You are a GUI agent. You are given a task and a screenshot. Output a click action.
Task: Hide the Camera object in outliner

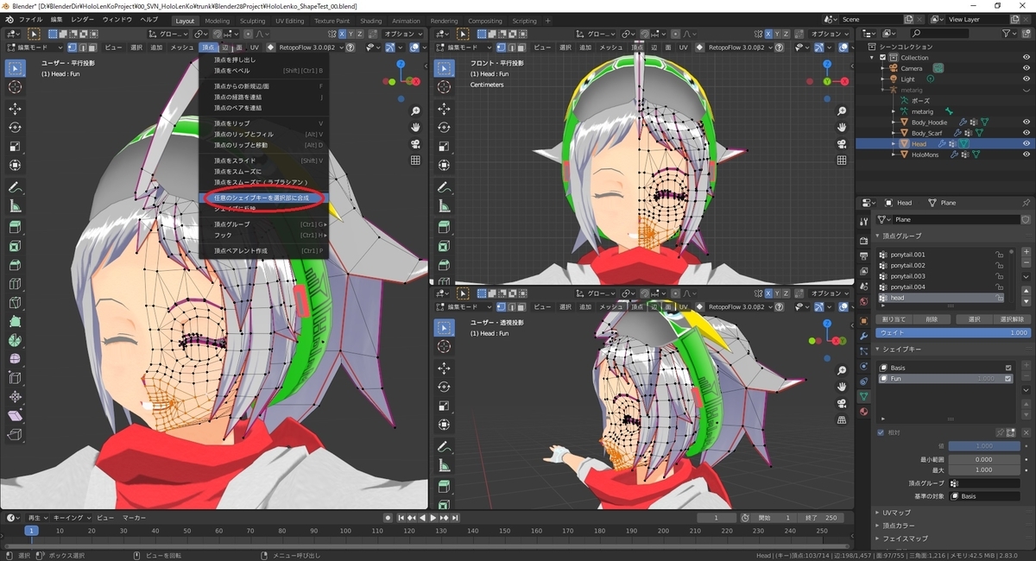pyautogui.click(x=1027, y=68)
